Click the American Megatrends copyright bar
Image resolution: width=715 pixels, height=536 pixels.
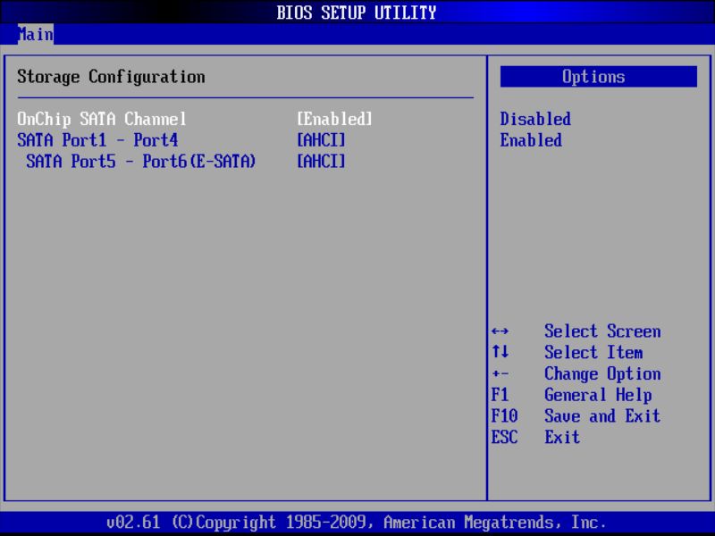(x=357, y=522)
